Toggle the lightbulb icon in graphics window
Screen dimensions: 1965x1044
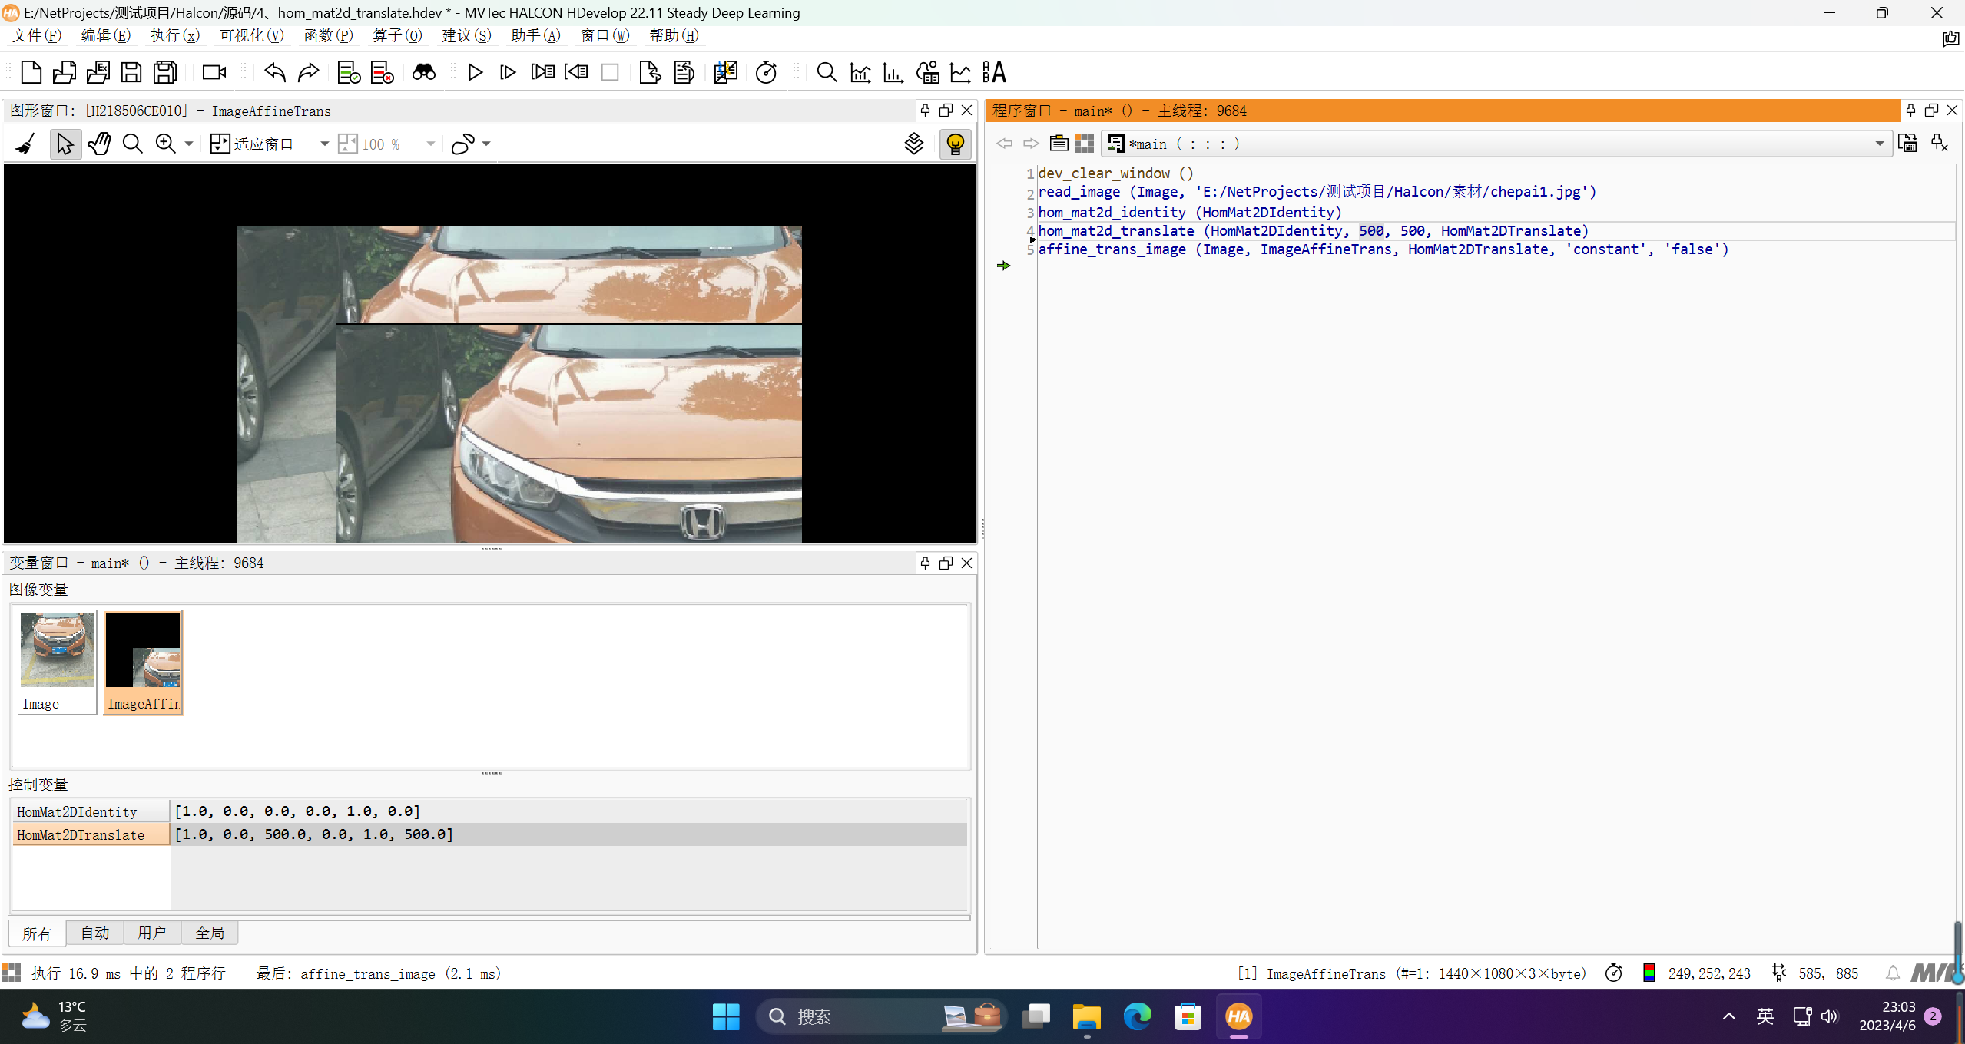click(x=955, y=144)
